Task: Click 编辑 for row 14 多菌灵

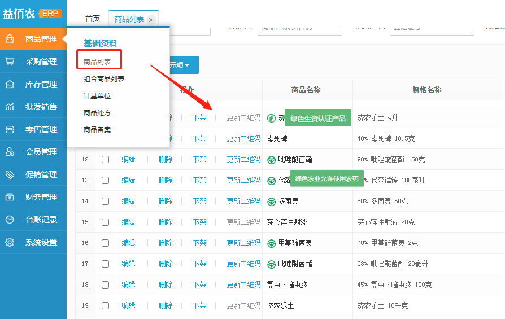Action: pos(128,202)
